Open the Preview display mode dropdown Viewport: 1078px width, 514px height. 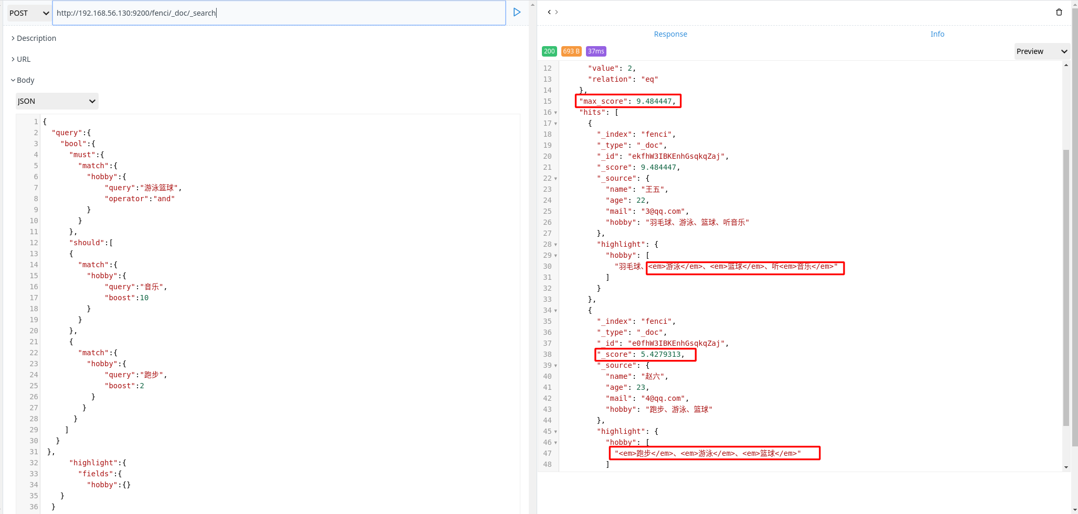point(1041,51)
